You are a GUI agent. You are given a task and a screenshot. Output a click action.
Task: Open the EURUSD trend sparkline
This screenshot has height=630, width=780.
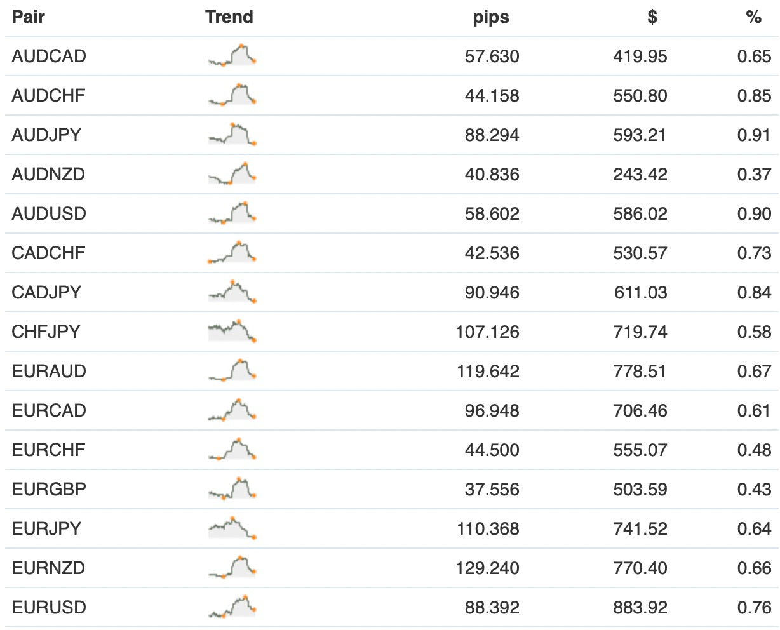[x=232, y=607]
